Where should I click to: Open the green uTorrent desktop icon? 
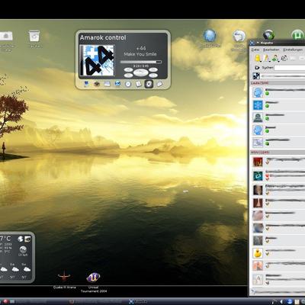pos(297,35)
